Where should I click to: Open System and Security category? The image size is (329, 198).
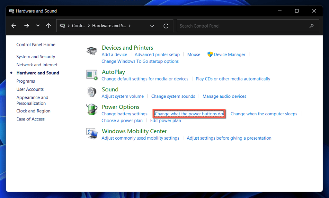pos(36,57)
